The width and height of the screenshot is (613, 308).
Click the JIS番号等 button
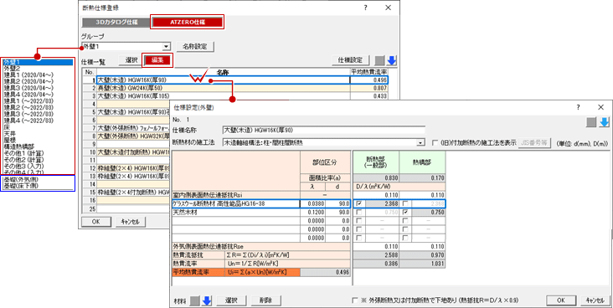[x=535, y=143]
